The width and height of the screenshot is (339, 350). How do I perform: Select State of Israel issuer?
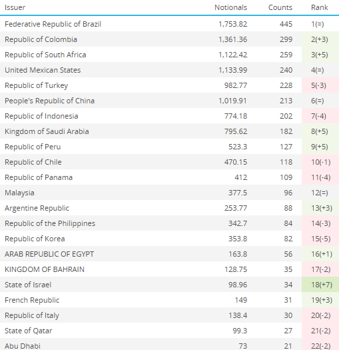(28, 285)
